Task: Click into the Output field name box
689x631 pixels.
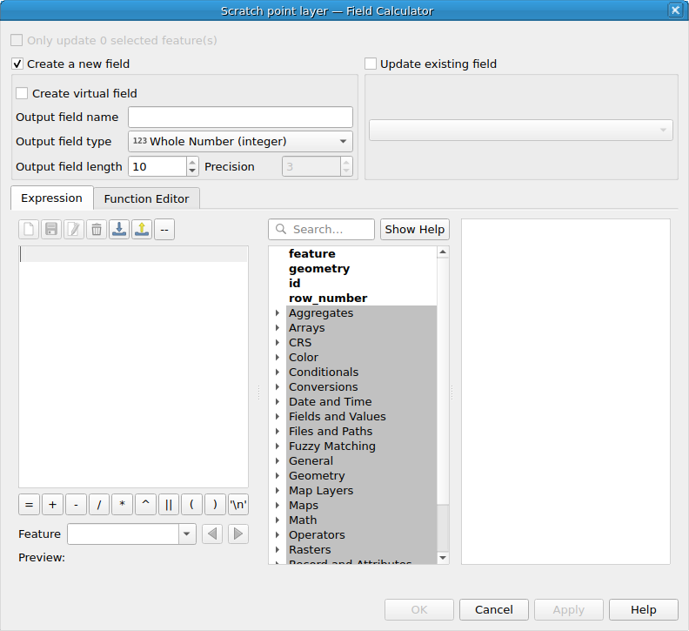Action: point(240,117)
